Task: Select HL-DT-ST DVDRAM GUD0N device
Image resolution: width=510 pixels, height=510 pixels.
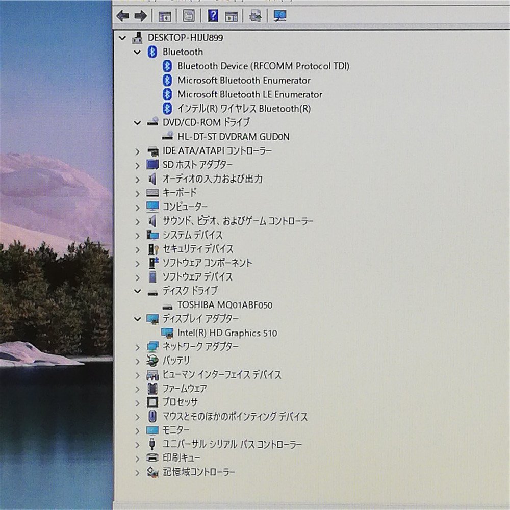Action: point(234,137)
